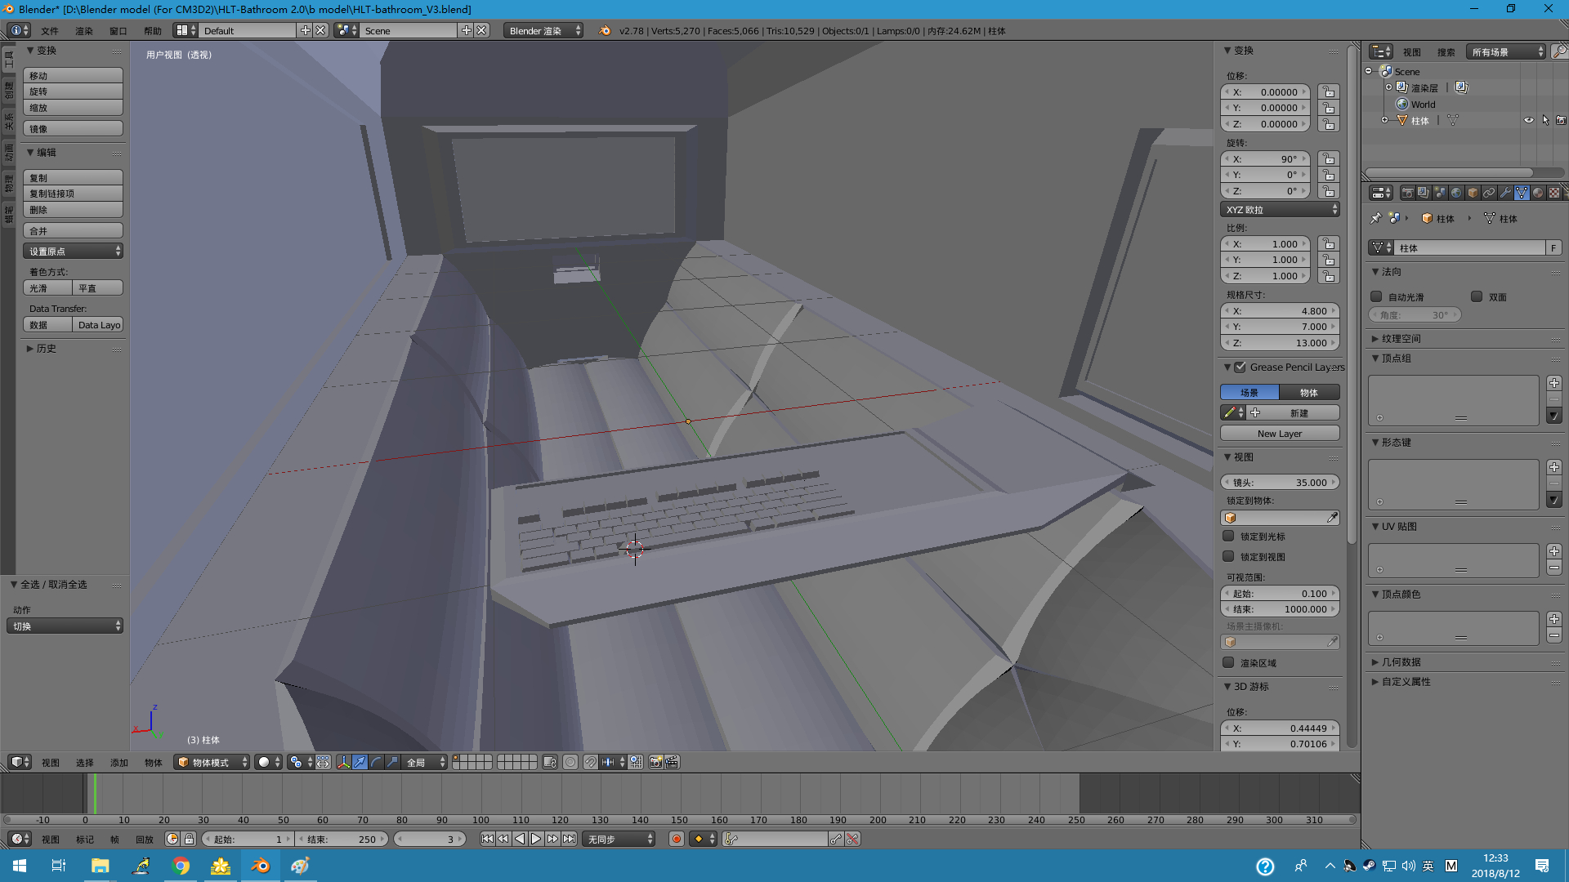
Task: Open the Material properties tab
Action: click(x=1538, y=193)
